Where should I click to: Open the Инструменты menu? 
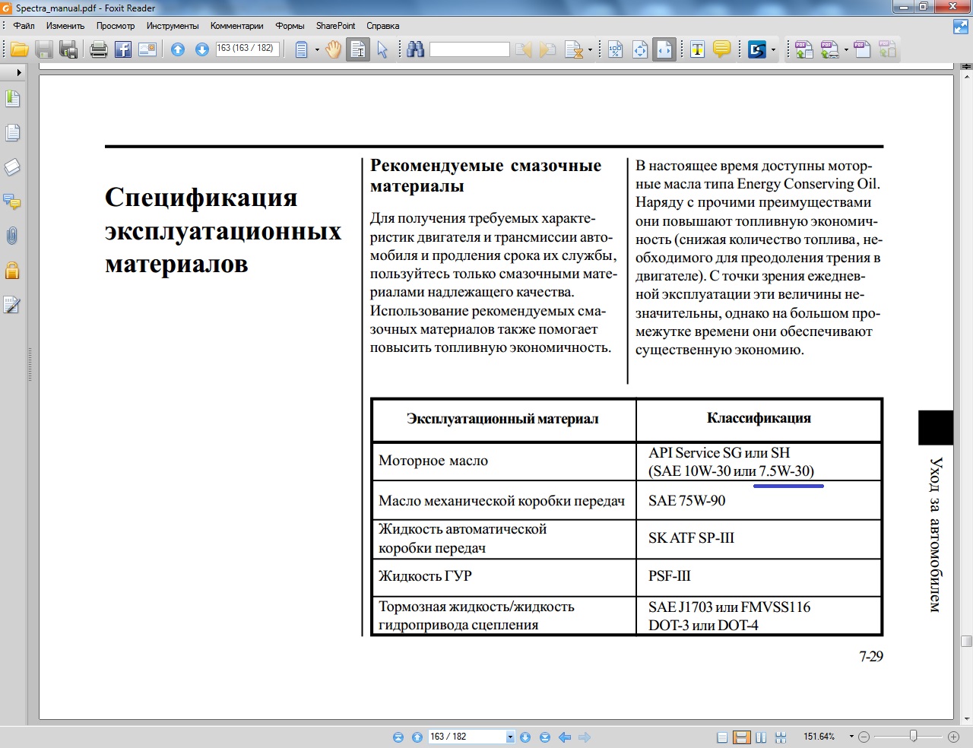coord(173,25)
